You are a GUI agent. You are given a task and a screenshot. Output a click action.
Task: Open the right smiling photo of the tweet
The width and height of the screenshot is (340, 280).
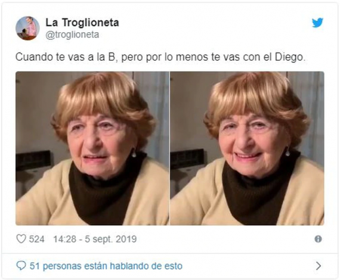(x=247, y=148)
